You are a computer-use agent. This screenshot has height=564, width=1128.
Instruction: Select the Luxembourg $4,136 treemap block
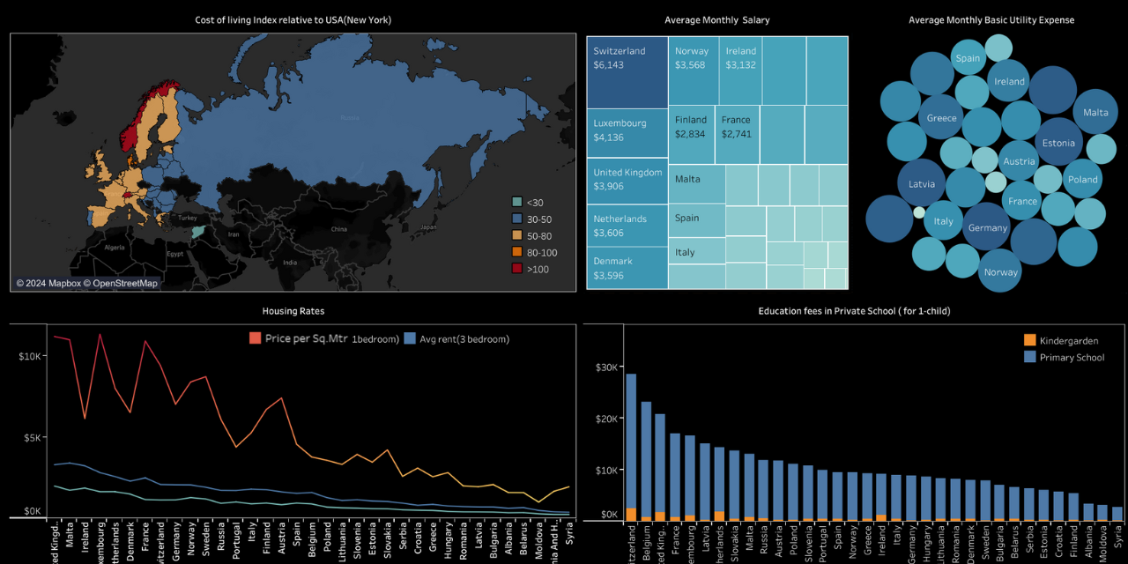click(627, 134)
